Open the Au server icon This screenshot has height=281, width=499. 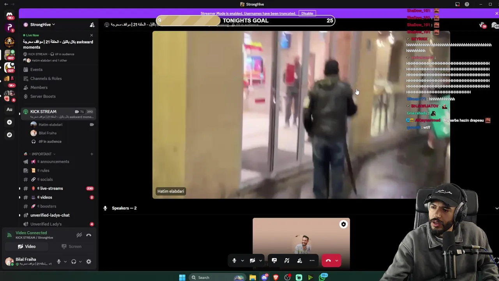[x=9, y=109]
